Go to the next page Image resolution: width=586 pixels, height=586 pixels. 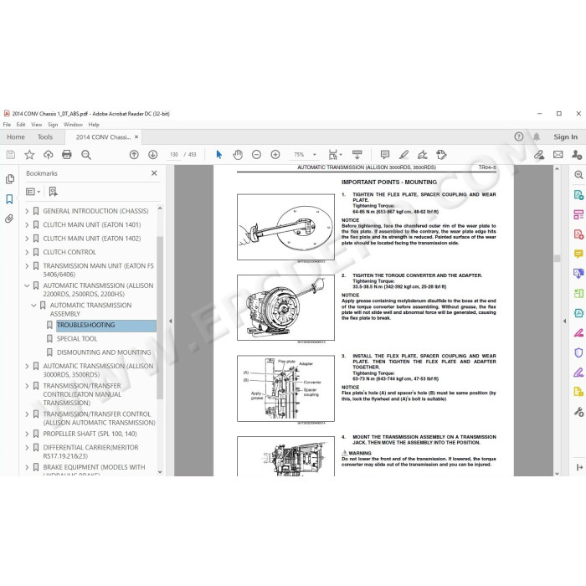coord(152,154)
